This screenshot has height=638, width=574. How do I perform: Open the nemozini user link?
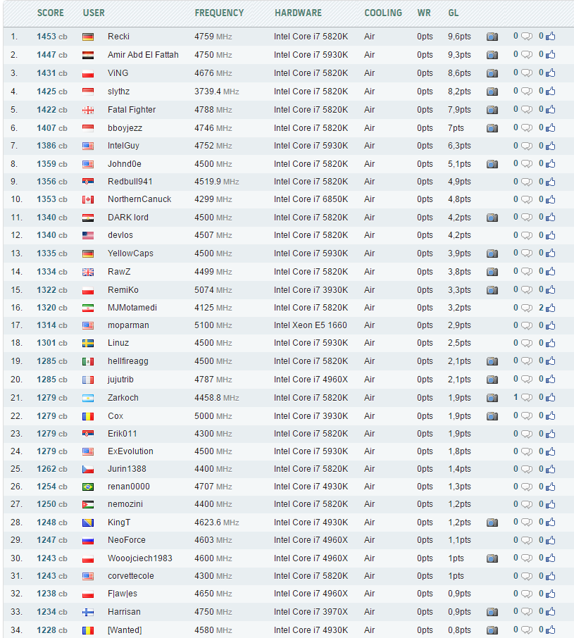click(x=125, y=504)
